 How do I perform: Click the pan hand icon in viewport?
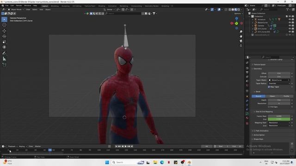pyautogui.click(x=241, y=36)
